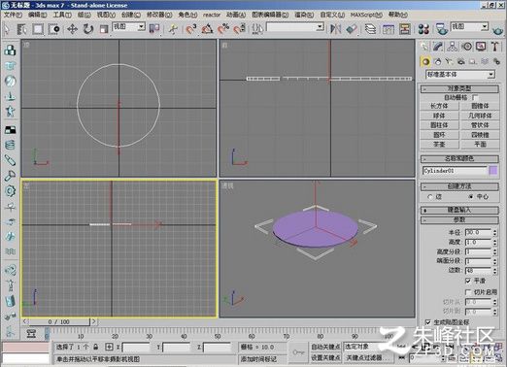The image size is (507, 367).
Task: Select the Lights category icon
Action: point(449,61)
